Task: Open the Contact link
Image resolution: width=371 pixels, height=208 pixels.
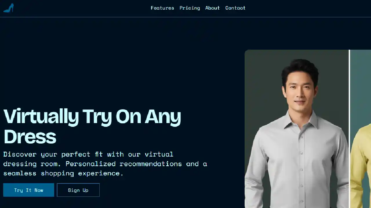Action: click(235, 8)
